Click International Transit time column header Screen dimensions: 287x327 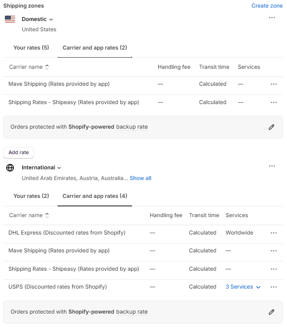(x=204, y=215)
